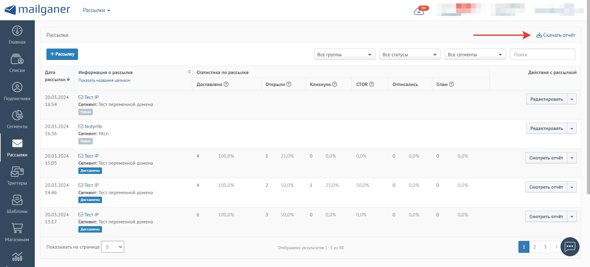Expand Все статусы filter dropdown
590x267 pixels.
(410, 54)
